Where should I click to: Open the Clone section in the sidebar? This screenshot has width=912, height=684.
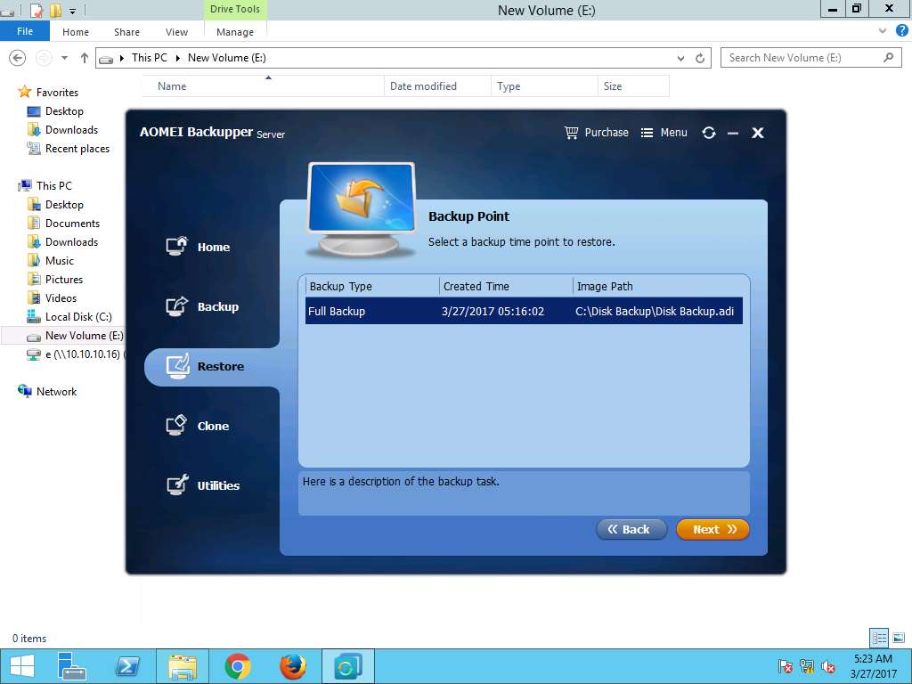197,426
